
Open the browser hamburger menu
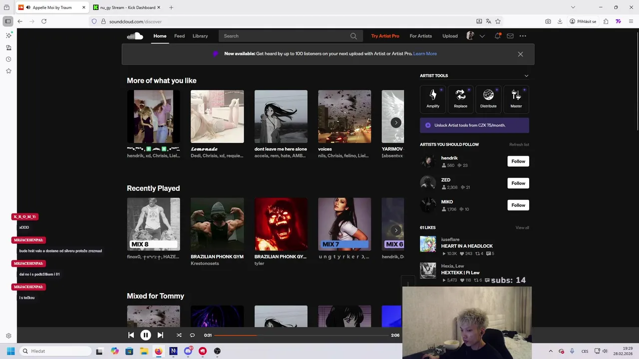[x=631, y=21]
